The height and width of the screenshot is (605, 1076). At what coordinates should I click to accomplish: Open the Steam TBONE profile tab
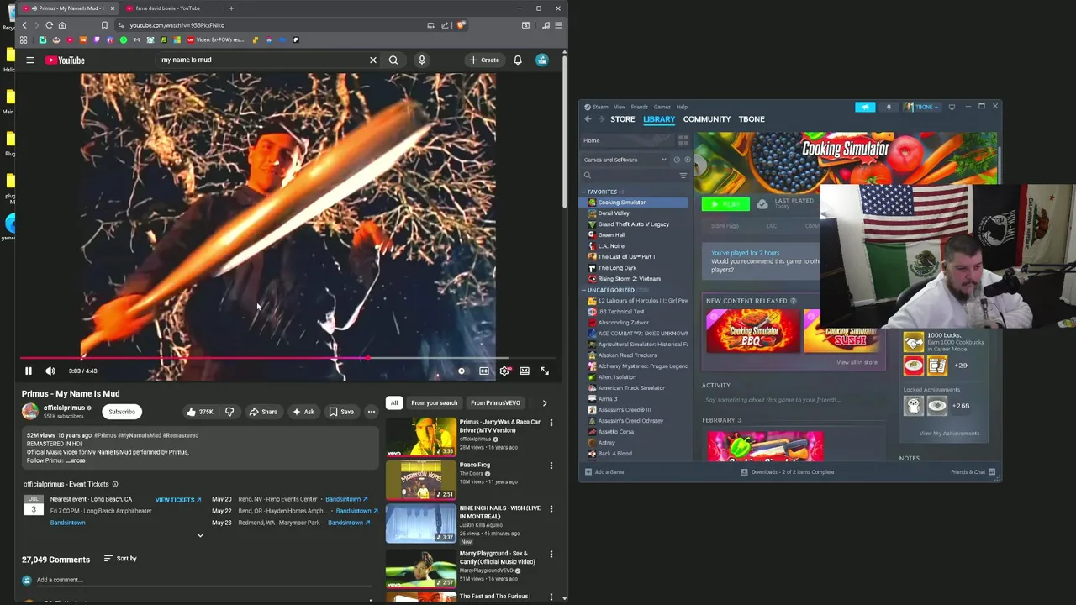pos(752,119)
